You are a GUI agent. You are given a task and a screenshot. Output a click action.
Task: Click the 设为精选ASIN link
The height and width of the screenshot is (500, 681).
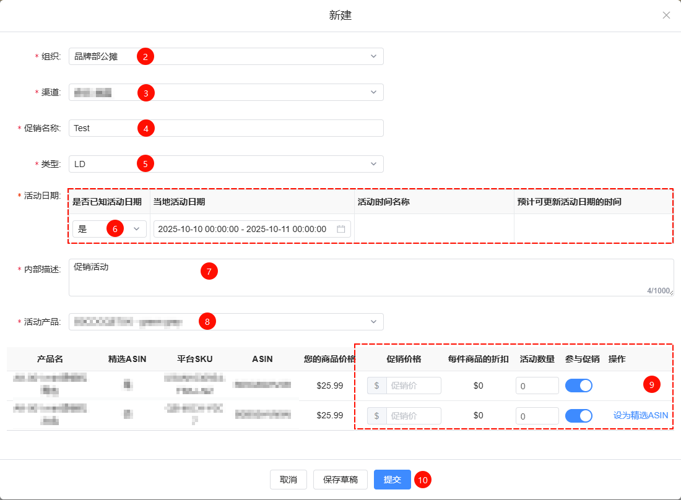[641, 415]
